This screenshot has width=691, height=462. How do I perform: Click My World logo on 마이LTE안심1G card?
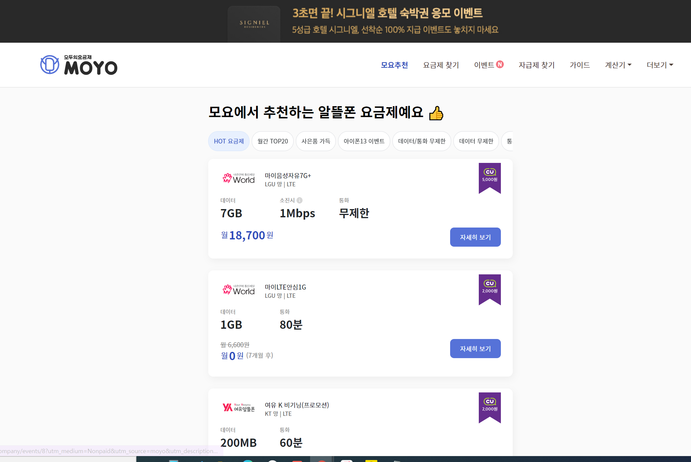[239, 290]
